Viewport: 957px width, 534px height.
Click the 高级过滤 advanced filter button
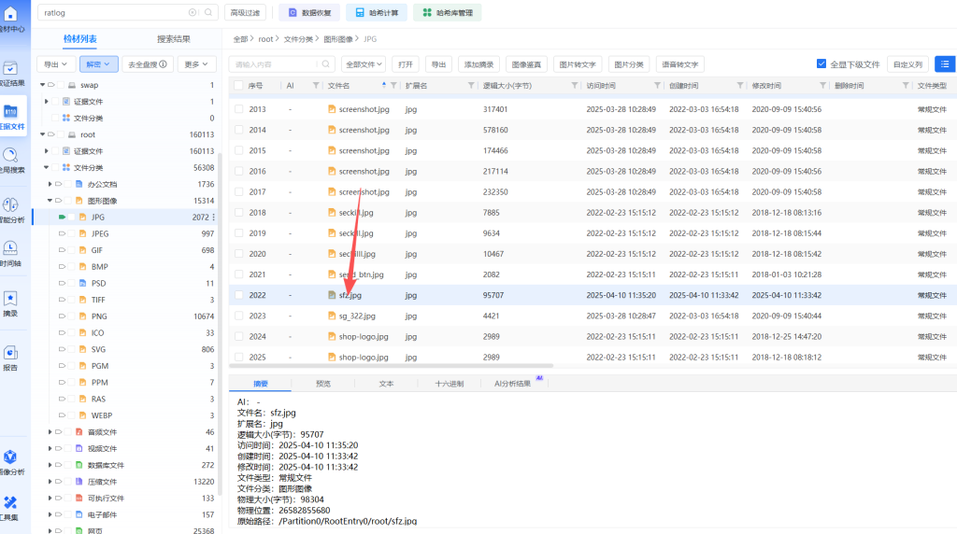[x=245, y=13]
